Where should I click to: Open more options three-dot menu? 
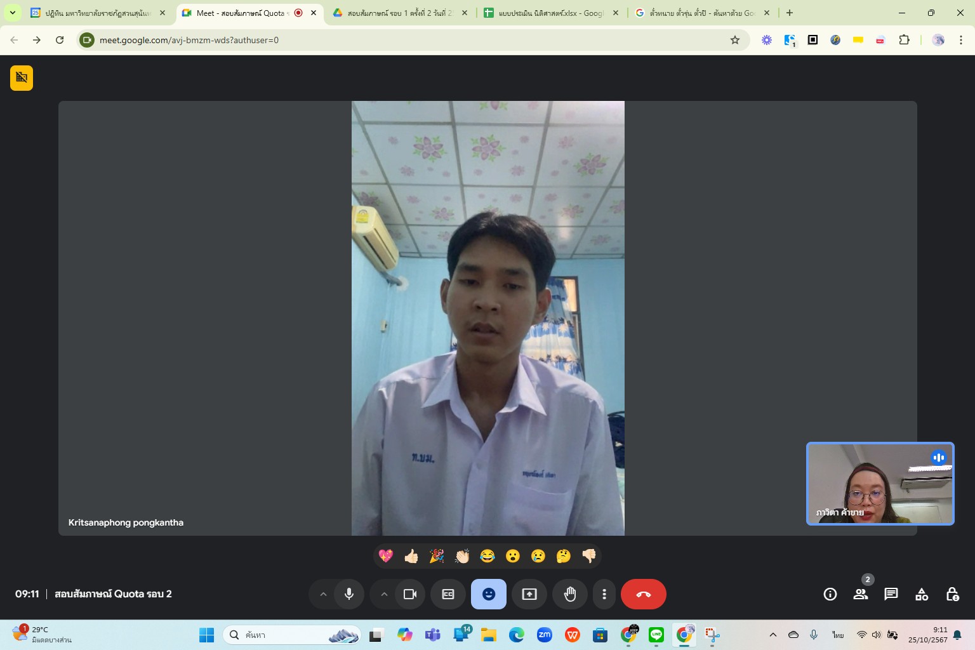point(604,594)
